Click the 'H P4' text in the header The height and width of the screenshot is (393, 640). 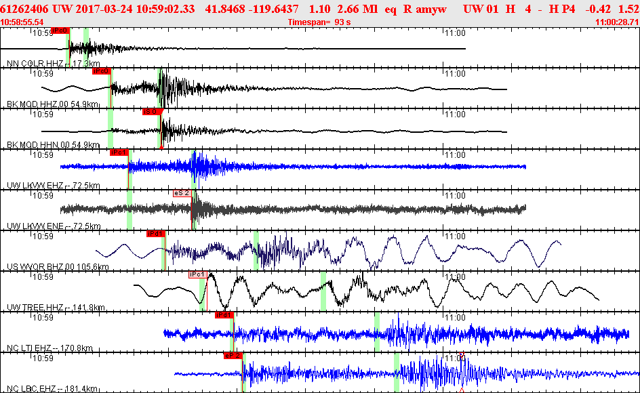(x=563, y=9)
